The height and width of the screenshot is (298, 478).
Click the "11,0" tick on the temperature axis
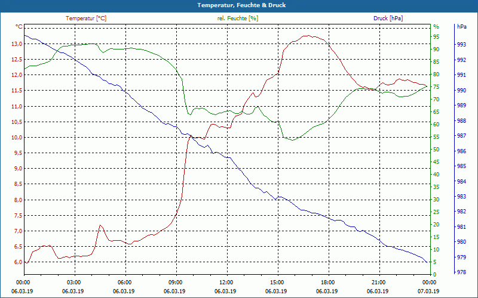pos(17,107)
